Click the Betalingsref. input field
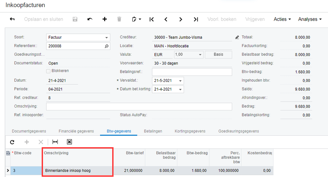Screen dimensions: 328x177 coord(192,72)
